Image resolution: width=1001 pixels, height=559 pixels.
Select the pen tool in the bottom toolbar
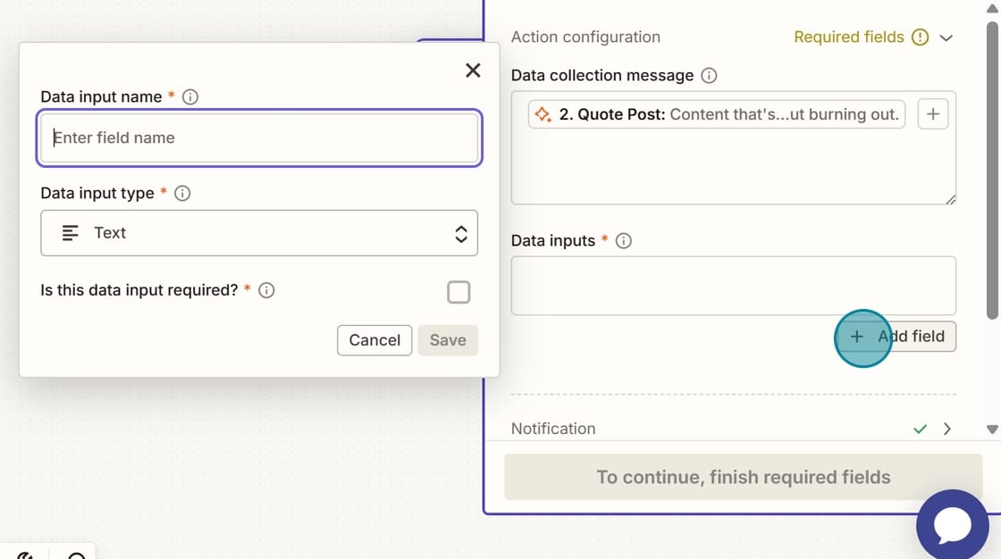click(24, 554)
